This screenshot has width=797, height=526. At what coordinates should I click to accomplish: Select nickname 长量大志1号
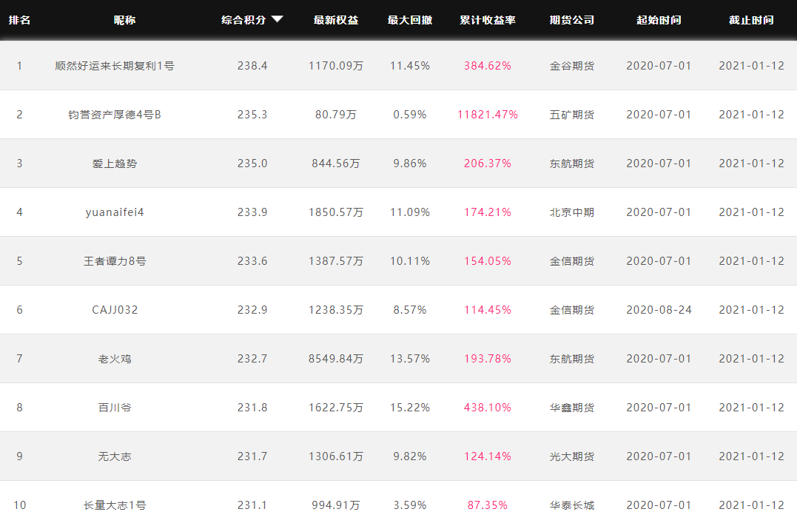115,505
